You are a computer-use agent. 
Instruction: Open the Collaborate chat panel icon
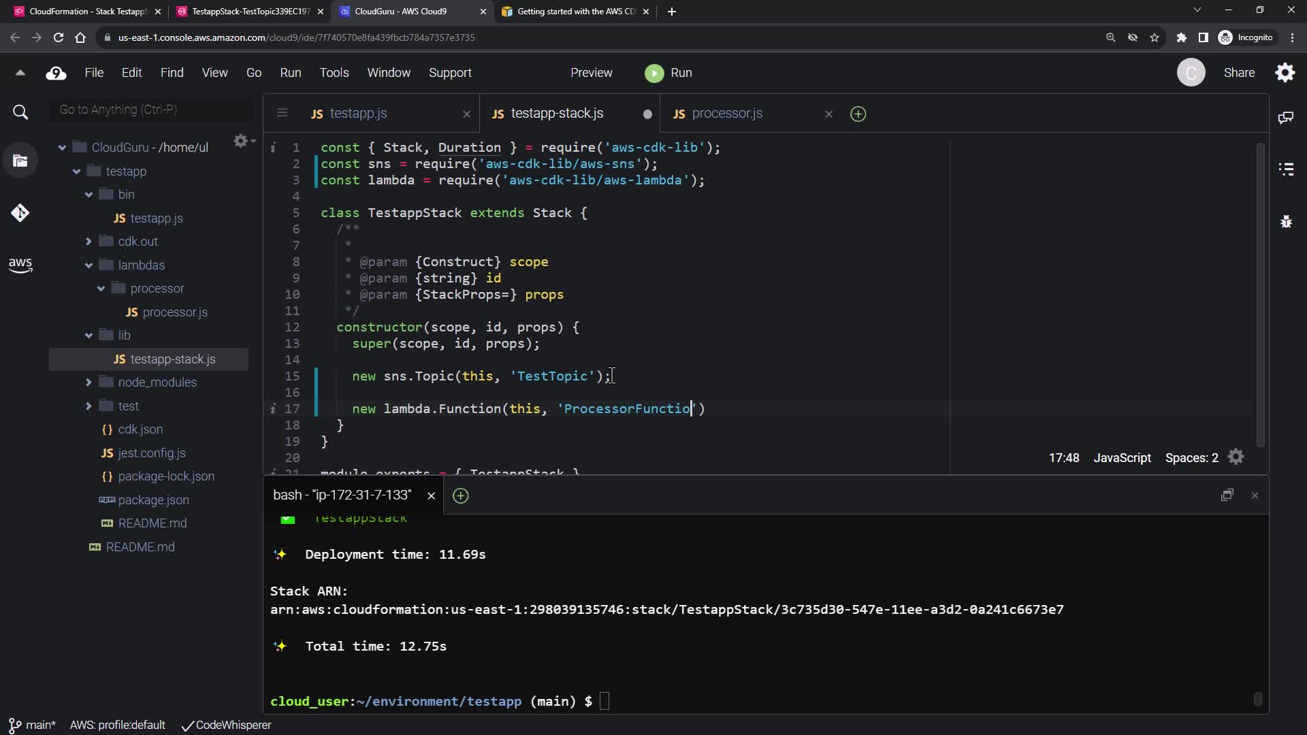[1285, 118]
